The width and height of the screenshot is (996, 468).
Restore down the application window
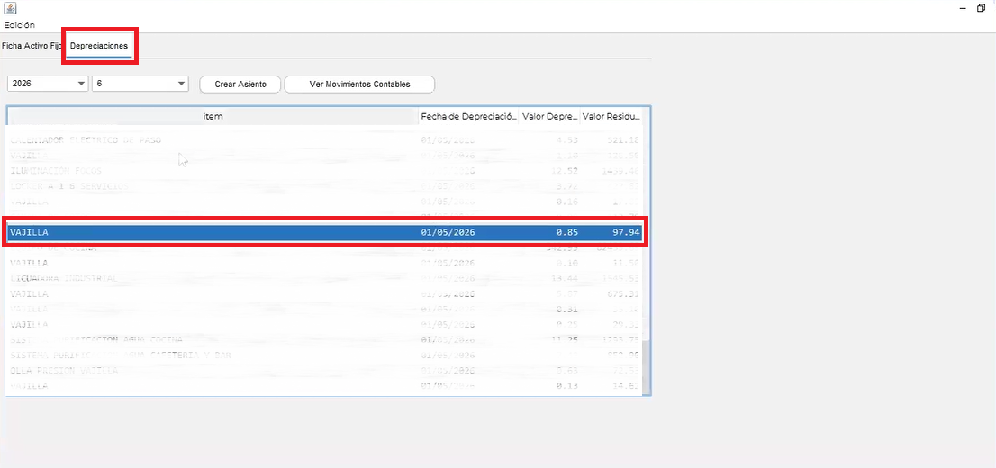982,8
